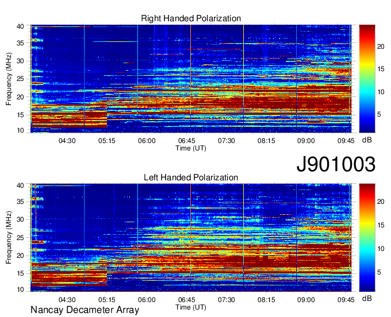Click the 10 MHz tick label on bottom plot
391x317 pixels.
tap(20, 289)
